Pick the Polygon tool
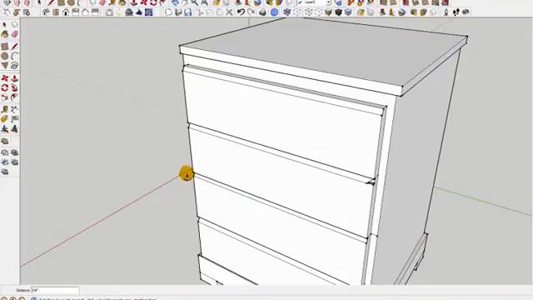Image resolution: width=533 pixels, height=300 pixels. click(x=4, y=66)
